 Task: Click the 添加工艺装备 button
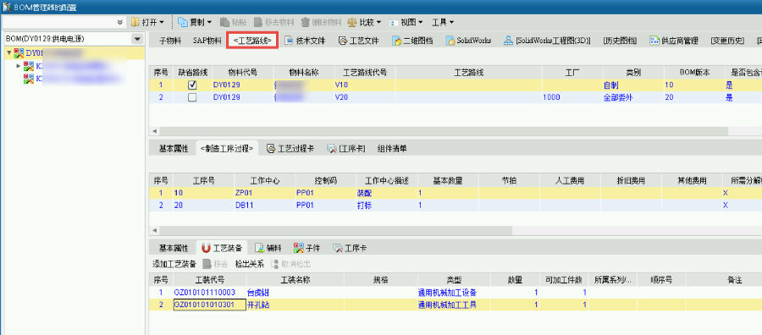point(174,264)
